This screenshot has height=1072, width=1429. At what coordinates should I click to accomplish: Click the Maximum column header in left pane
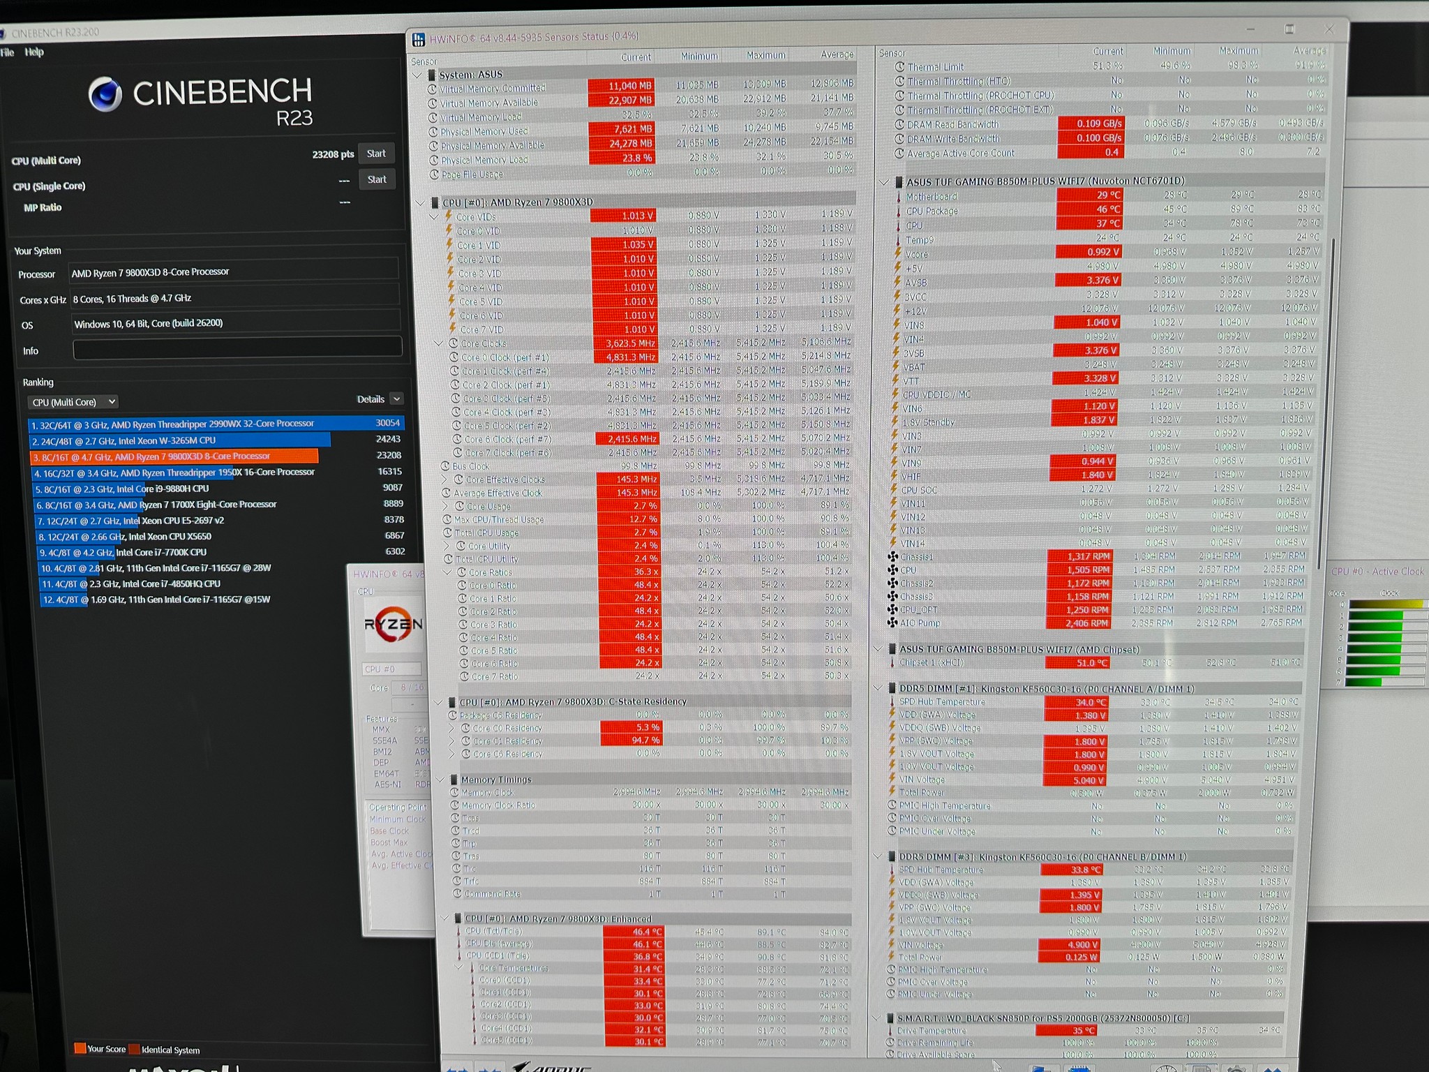765,55
